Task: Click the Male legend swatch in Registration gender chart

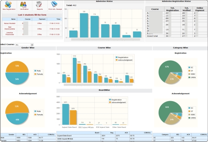Action: point(35,71)
